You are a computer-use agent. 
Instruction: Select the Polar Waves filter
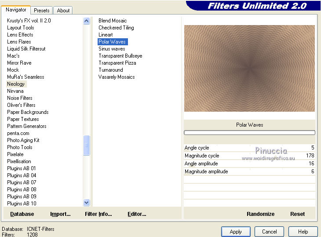point(113,42)
